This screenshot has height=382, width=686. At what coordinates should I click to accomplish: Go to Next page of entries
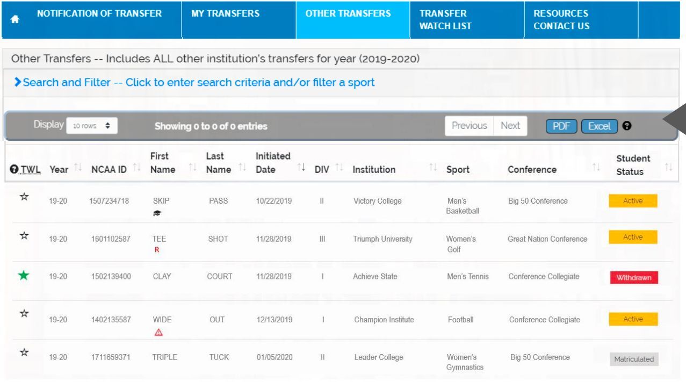(510, 125)
